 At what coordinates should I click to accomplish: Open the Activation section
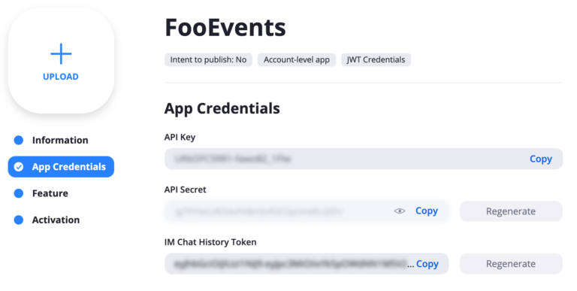[56, 220]
